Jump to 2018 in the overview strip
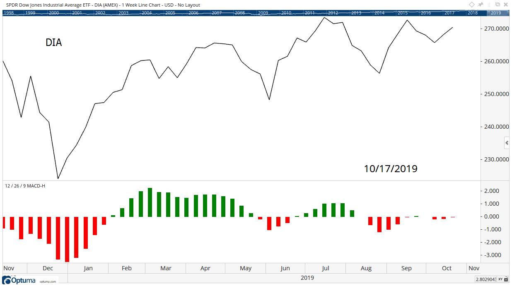 (x=473, y=13)
